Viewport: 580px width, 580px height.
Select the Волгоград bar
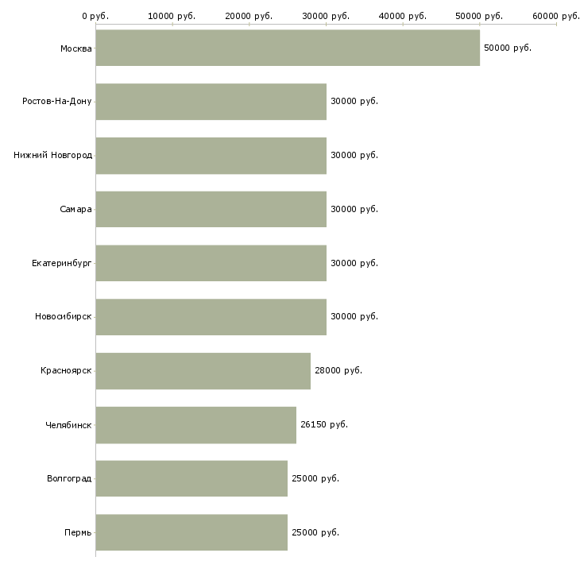click(191, 478)
